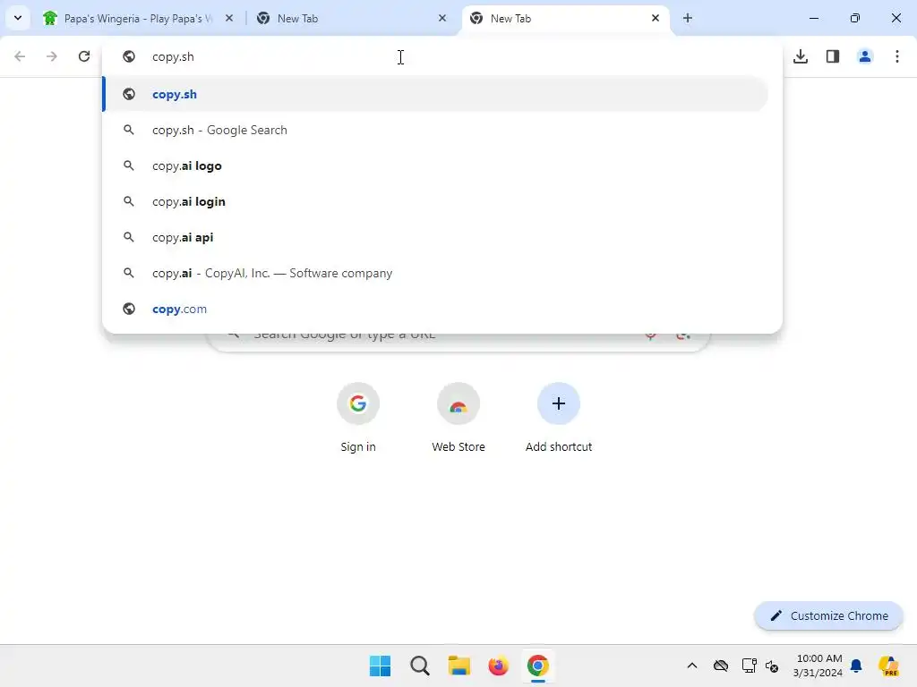Choose the copy.sh URL suggestion

click(x=435, y=94)
